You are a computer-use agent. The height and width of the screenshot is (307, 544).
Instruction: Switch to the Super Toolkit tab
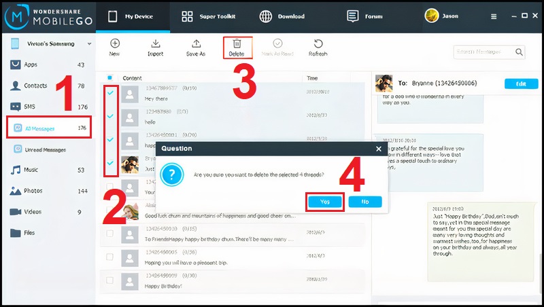pyautogui.click(x=209, y=16)
